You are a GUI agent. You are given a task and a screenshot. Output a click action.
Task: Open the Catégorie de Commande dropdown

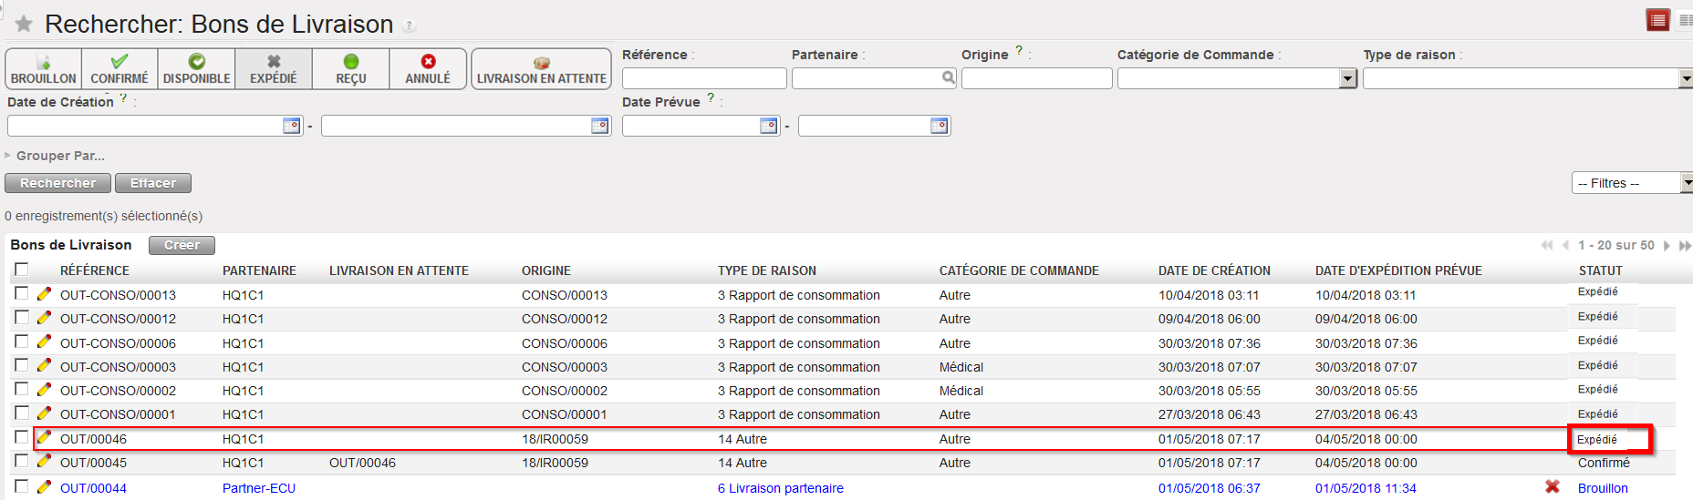click(1348, 79)
